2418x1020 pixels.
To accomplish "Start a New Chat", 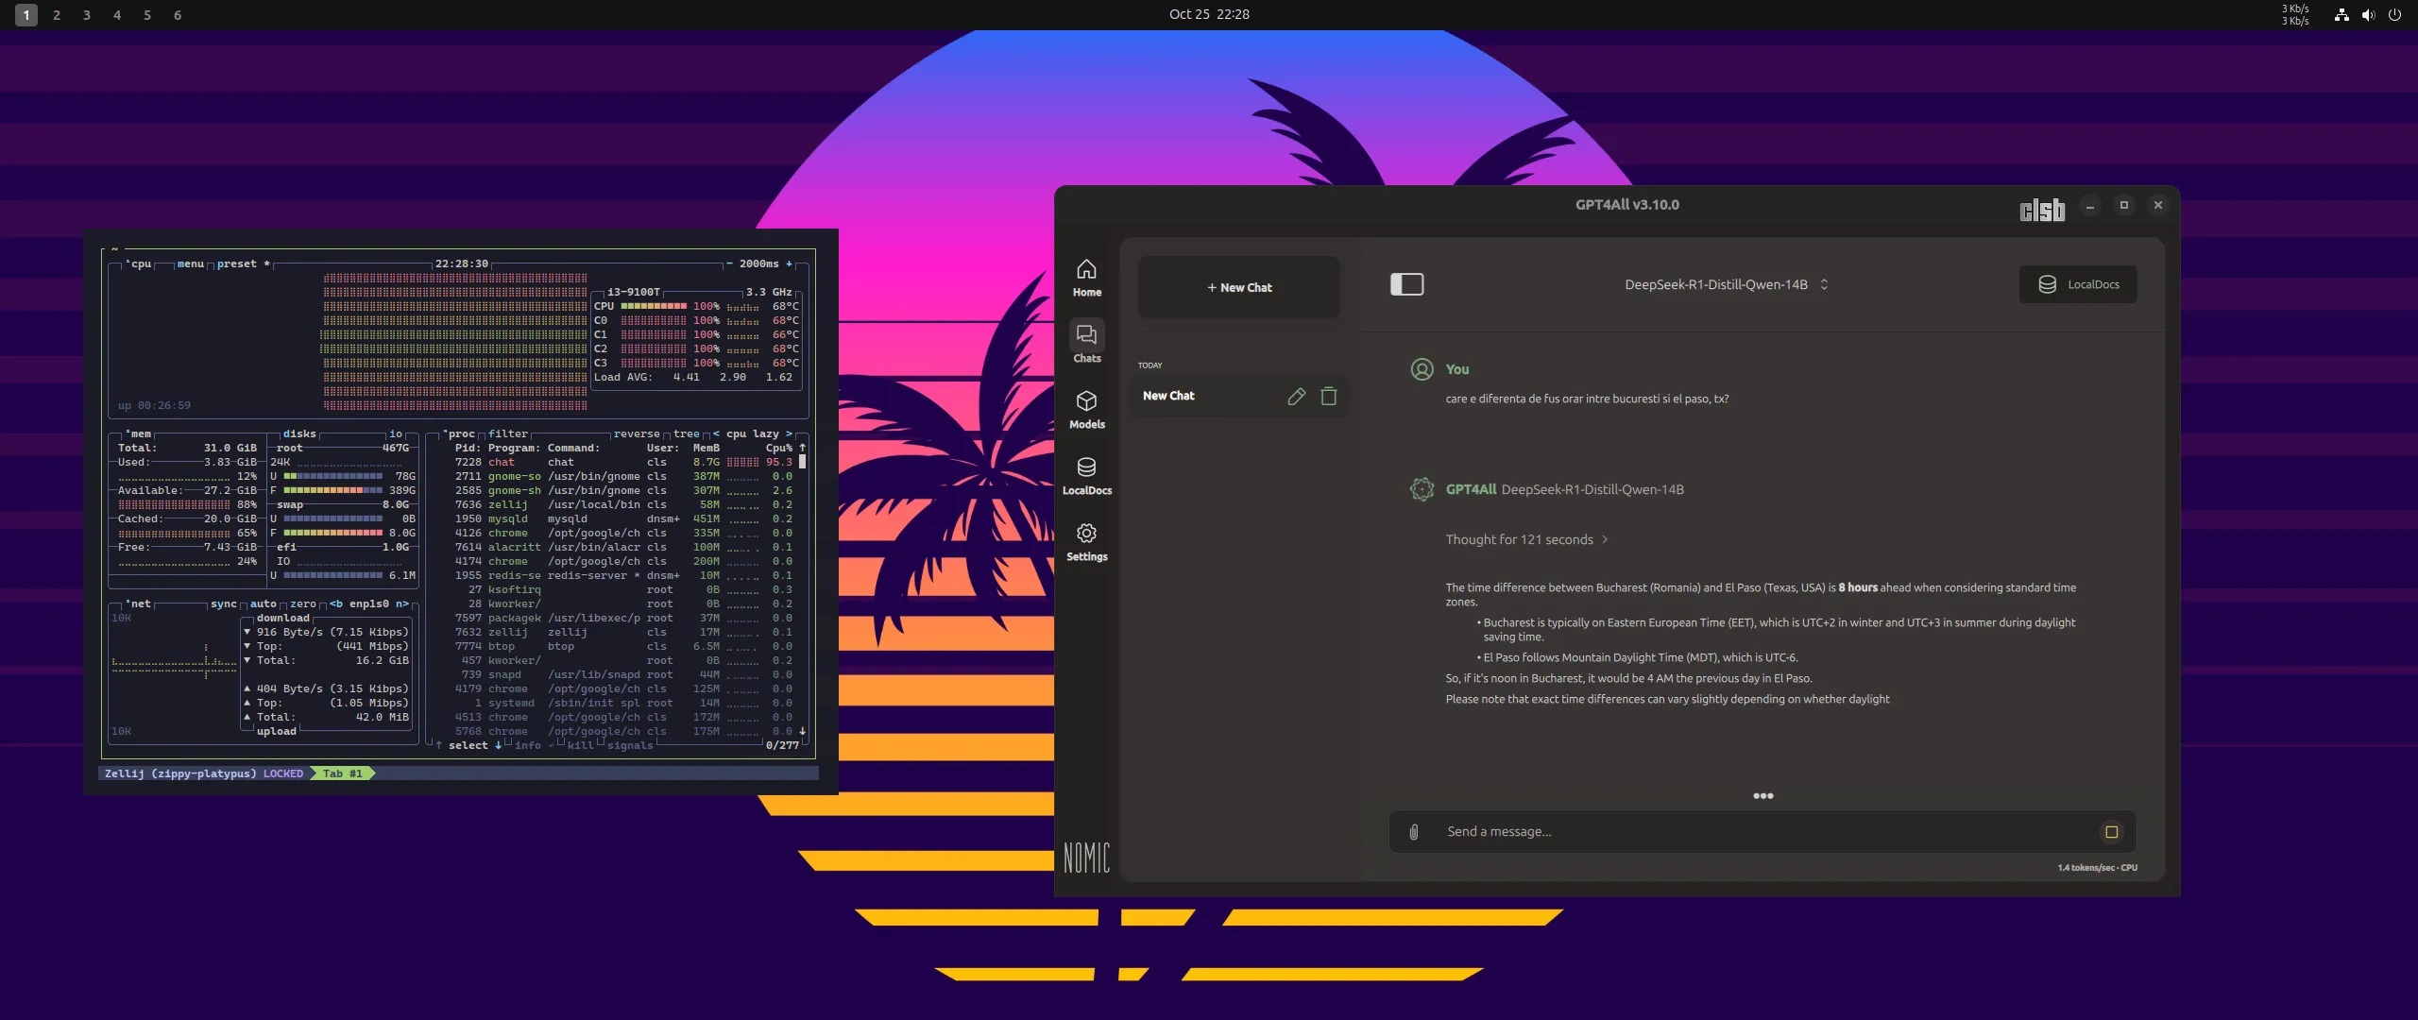I will (x=1239, y=287).
